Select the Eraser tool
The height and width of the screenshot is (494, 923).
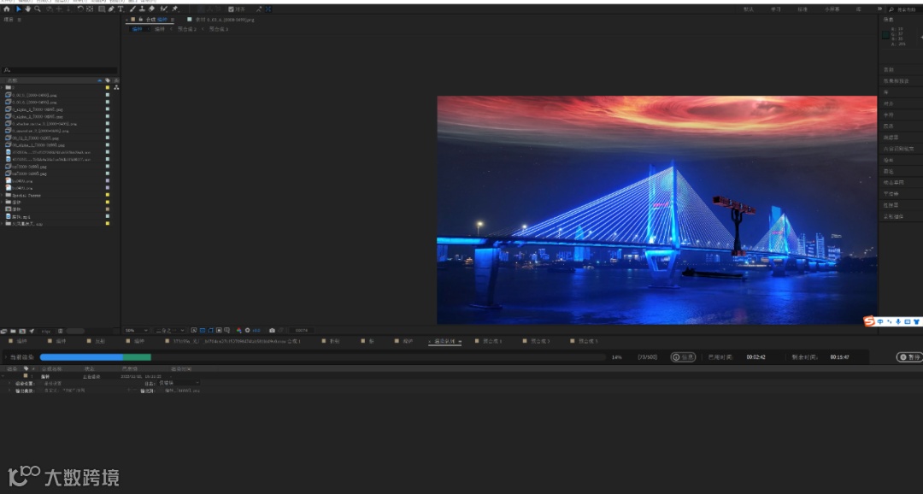(x=152, y=9)
